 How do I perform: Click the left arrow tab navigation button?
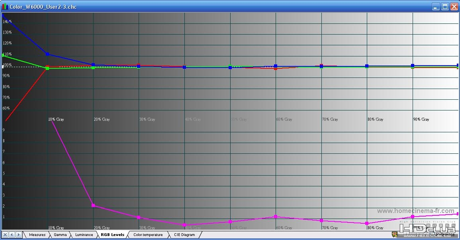(12, 235)
